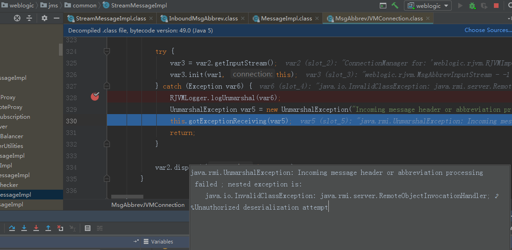Image resolution: width=512 pixels, height=250 pixels.
Task: Select the erUtilities tree item
Action: [12, 146]
